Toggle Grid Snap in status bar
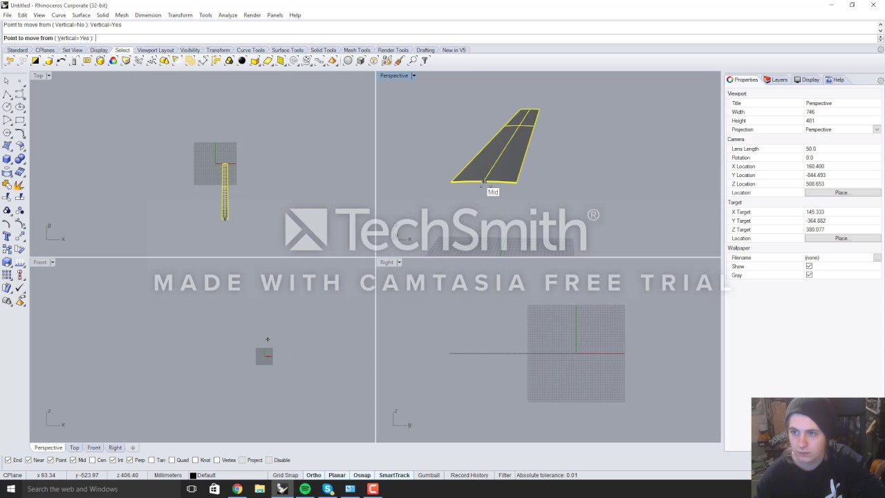The height and width of the screenshot is (498, 885). pyautogui.click(x=285, y=475)
